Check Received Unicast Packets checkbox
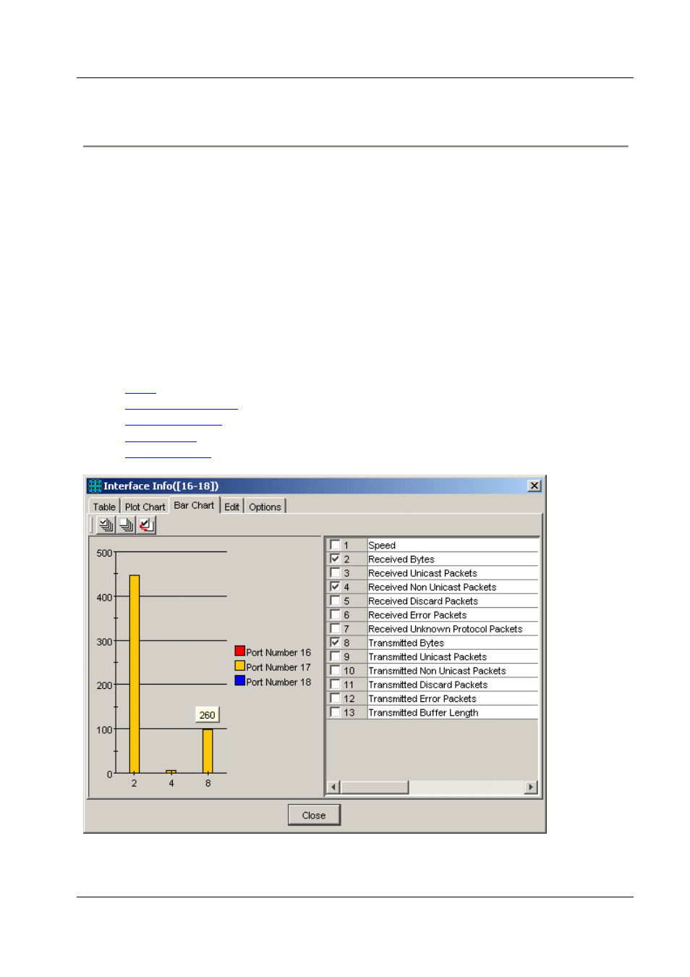This screenshot has height=977, width=690. (x=335, y=572)
